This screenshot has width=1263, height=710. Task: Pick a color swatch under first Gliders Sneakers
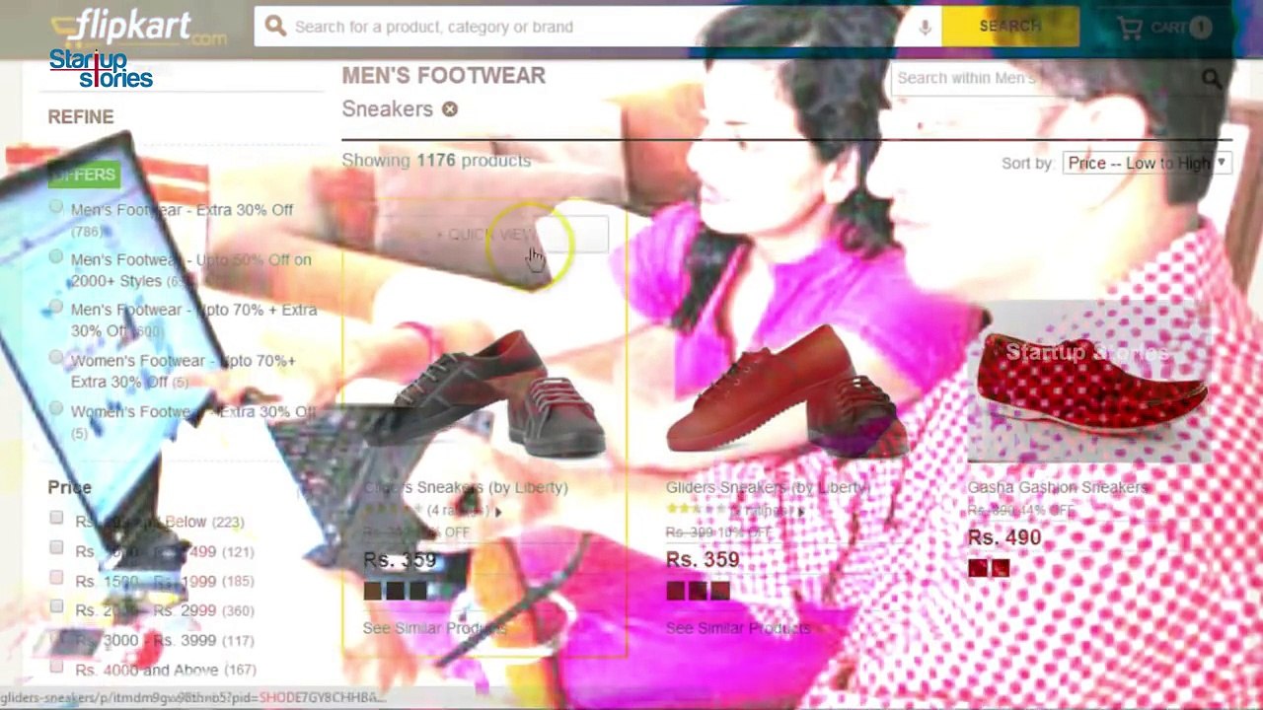point(395,591)
